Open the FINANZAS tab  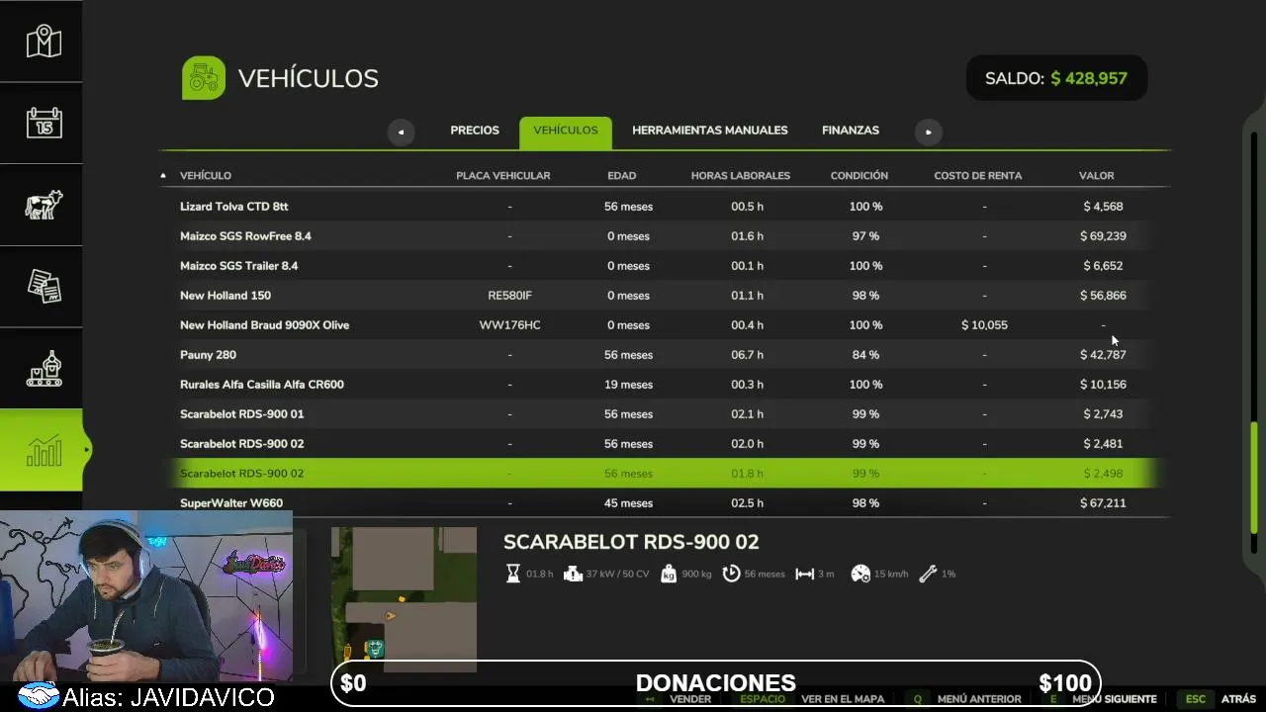coord(851,131)
